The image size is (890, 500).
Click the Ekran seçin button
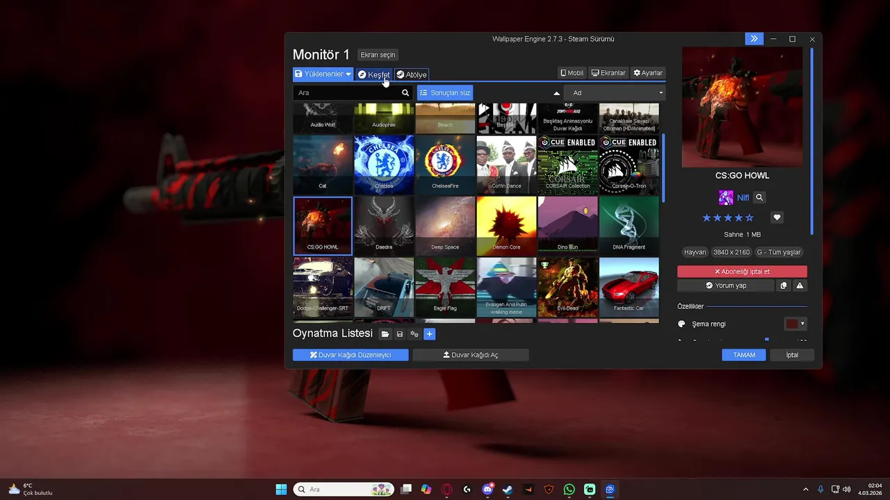pos(378,55)
